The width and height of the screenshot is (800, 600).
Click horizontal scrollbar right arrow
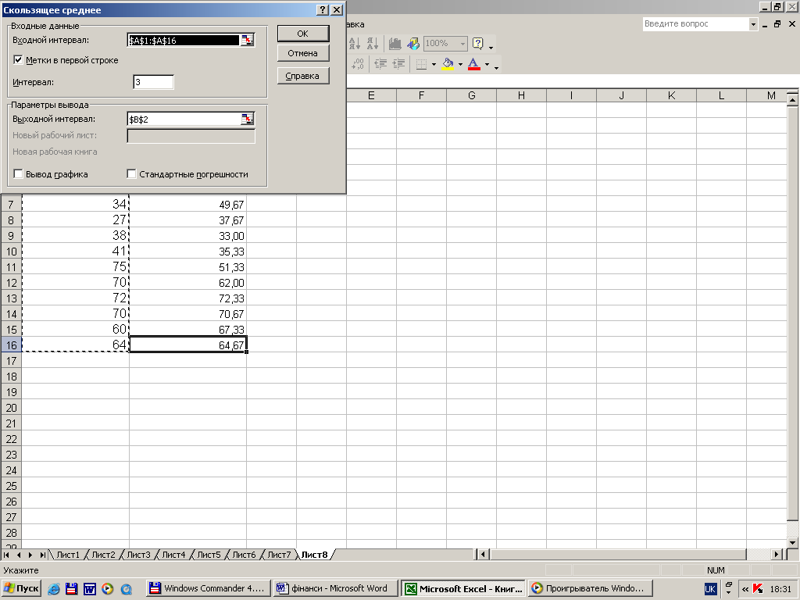(777, 554)
